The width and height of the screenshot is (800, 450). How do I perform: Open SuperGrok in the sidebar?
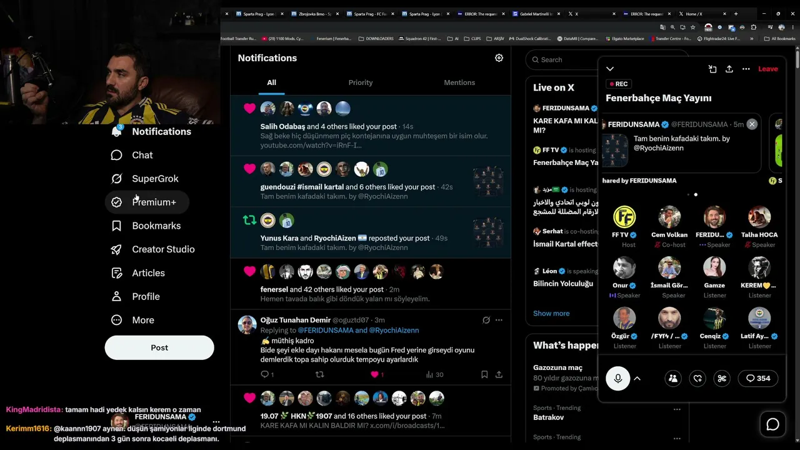click(x=145, y=179)
